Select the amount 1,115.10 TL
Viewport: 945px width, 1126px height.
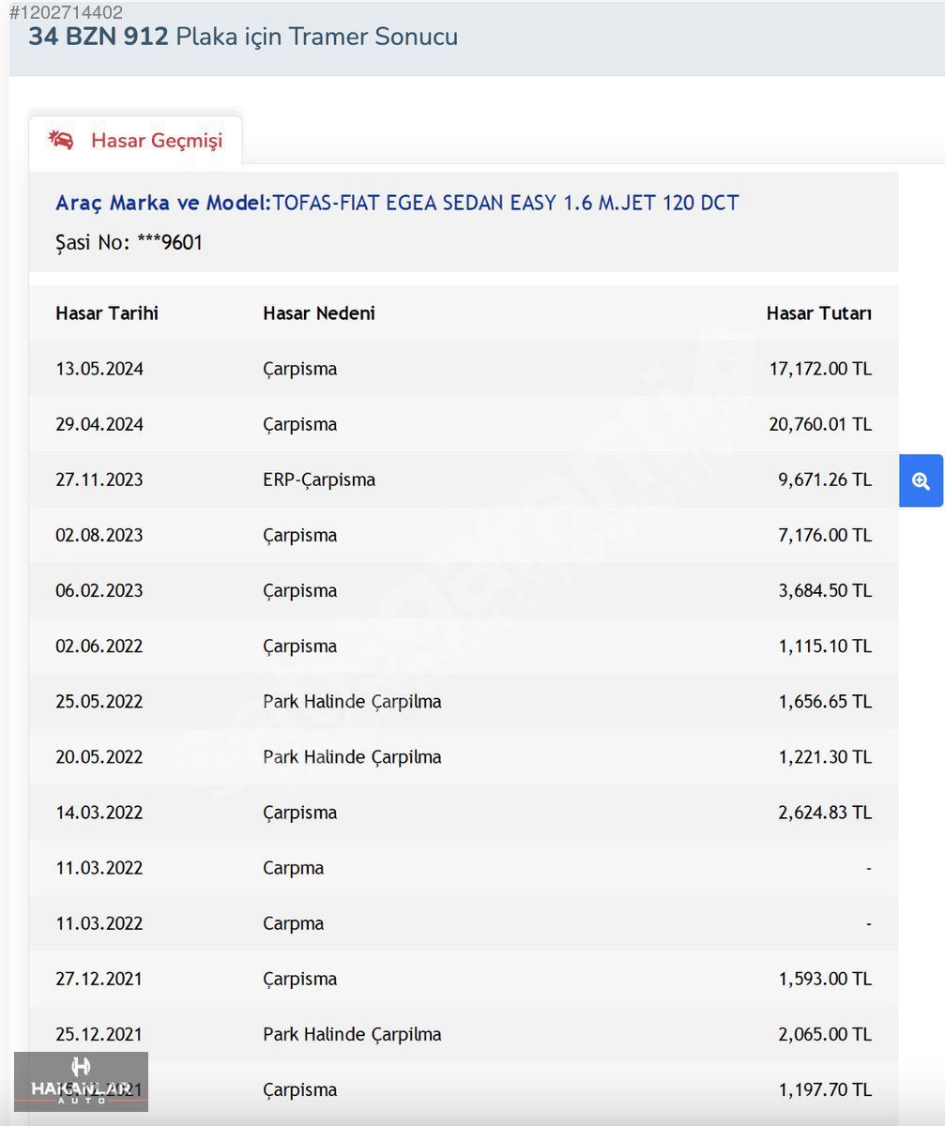pyautogui.click(x=825, y=646)
